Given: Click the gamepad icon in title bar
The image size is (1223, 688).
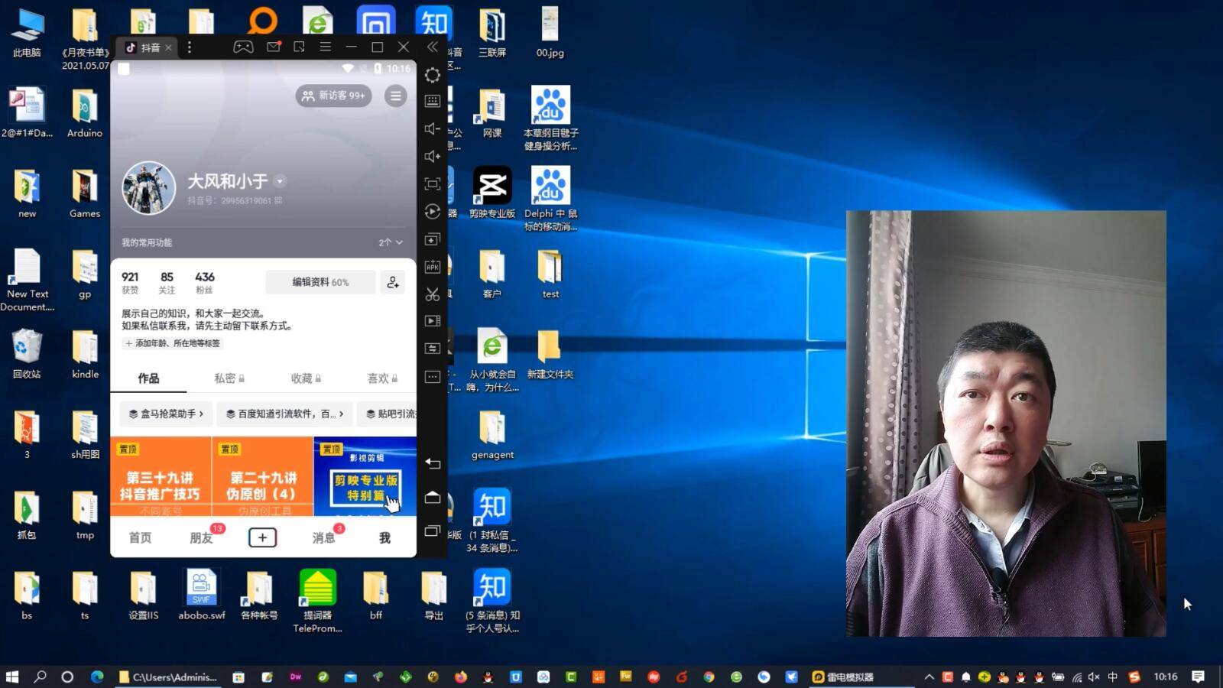Looking at the screenshot, I should point(243,47).
